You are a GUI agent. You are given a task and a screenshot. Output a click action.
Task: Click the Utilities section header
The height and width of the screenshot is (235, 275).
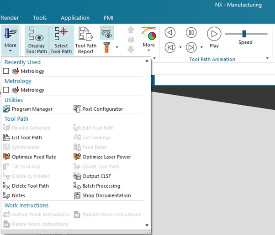pyautogui.click(x=14, y=100)
